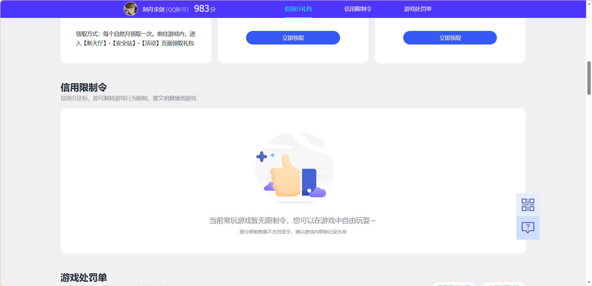Claim the middle gift with 立即领取
Image resolution: width=592 pixels, height=286 pixels.
pyautogui.click(x=293, y=37)
